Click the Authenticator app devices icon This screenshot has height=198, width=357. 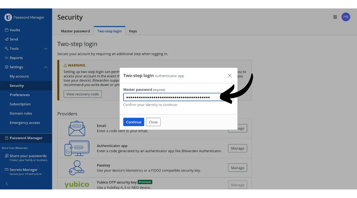[x=77, y=148]
